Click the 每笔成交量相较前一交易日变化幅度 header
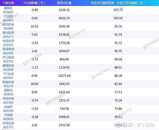Image resolution: width=159 pixels, height=130 pixels. tap(118, 3)
